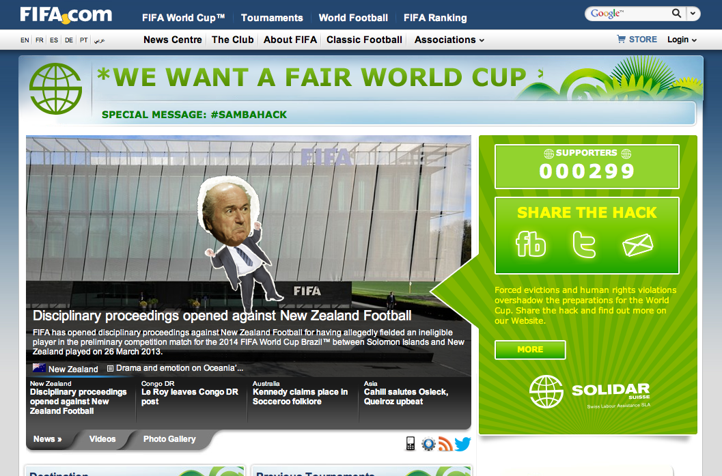Click the article document icon beside Drama
722x476 pixels.
(110, 368)
